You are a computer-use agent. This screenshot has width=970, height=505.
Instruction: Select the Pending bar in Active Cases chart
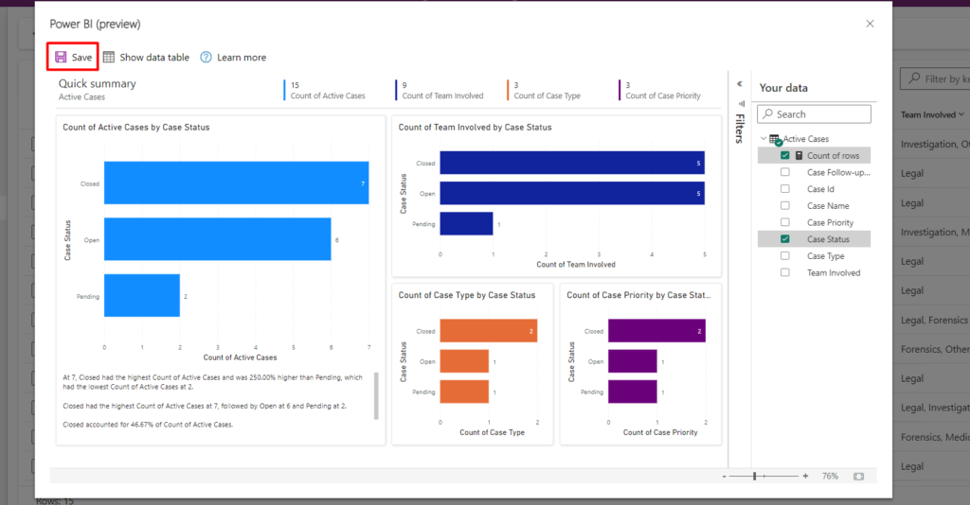point(142,295)
